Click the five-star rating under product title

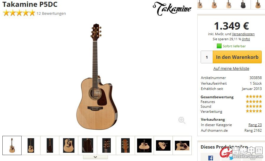point(19,13)
